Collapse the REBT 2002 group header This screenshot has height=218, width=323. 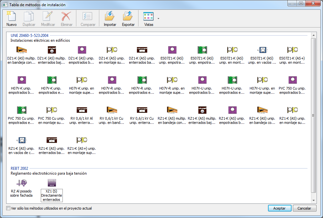point(19,168)
